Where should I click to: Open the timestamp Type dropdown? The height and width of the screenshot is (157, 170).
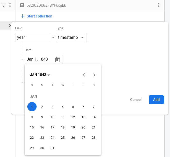click(71, 38)
